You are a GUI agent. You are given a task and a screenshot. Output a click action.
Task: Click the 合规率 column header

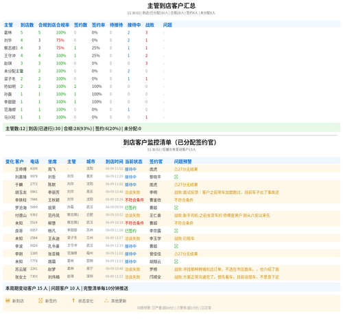coord(63,25)
